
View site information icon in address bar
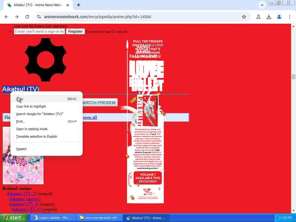click(x=39, y=17)
